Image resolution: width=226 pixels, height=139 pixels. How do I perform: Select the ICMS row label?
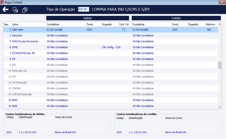(x=15, y=47)
